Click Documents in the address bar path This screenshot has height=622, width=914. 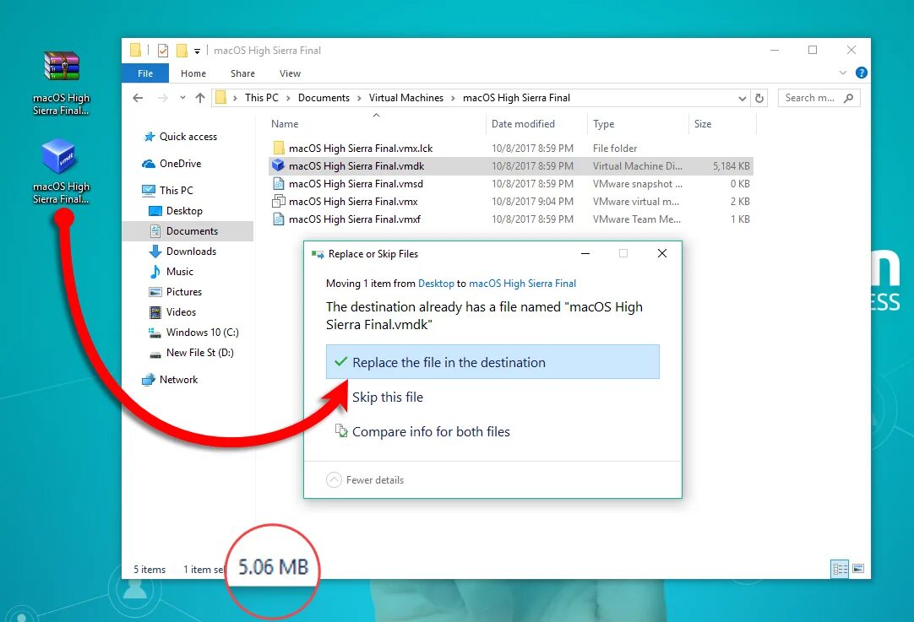tap(324, 98)
